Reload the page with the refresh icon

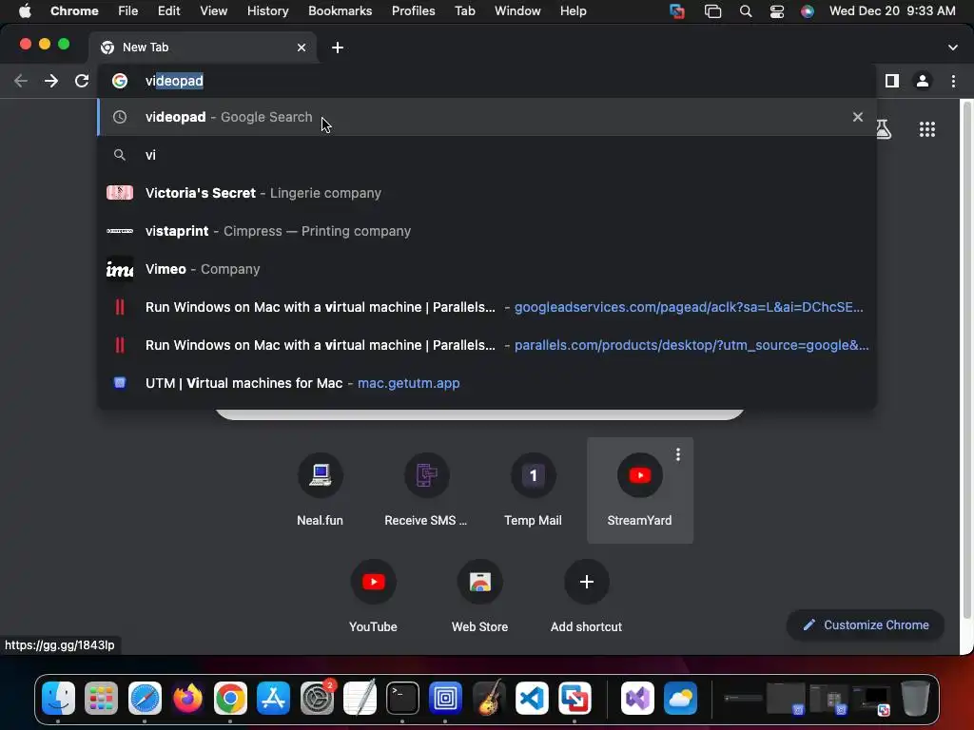[82, 81]
